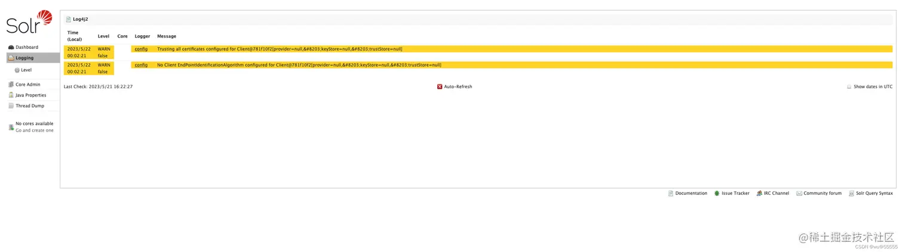Screen dimensions: 903x252
Task: Open the Documentation footer link
Action: 691,193
